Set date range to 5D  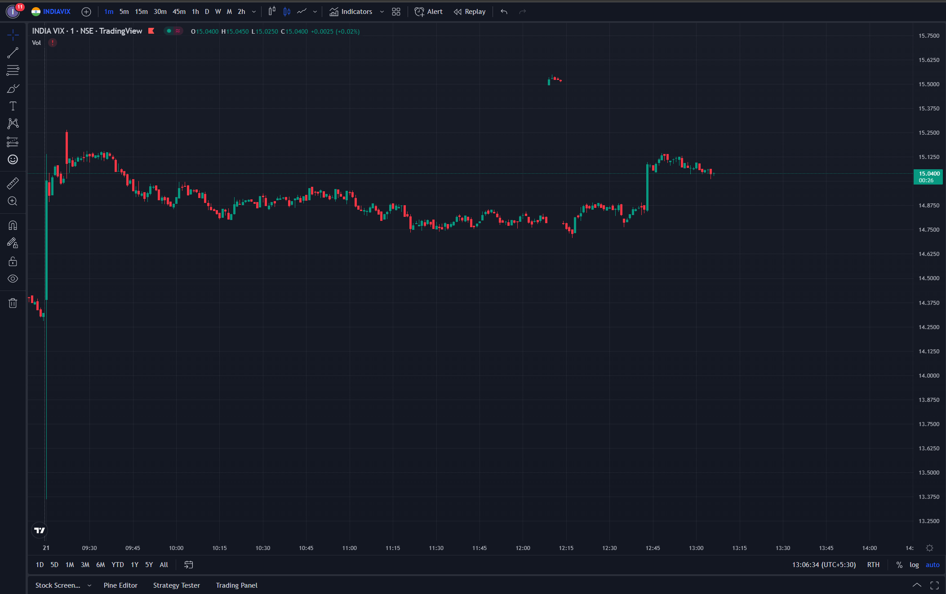[x=54, y=565]
